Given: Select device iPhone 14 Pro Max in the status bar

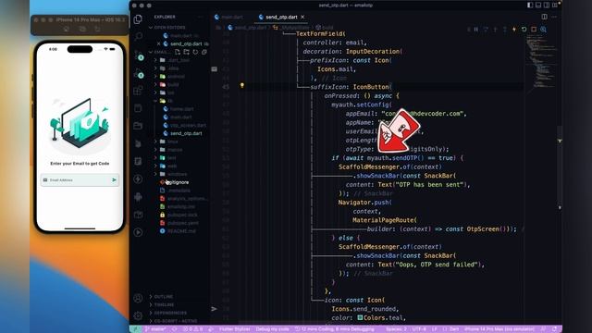Looking at the screenshot, I should [x=499, y=329].
